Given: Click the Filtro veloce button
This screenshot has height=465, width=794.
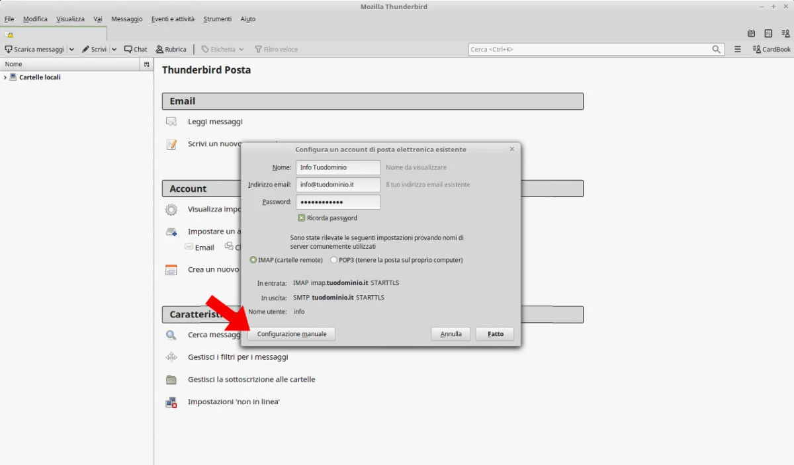Looking at the screenshot, I should coord(276,50).
